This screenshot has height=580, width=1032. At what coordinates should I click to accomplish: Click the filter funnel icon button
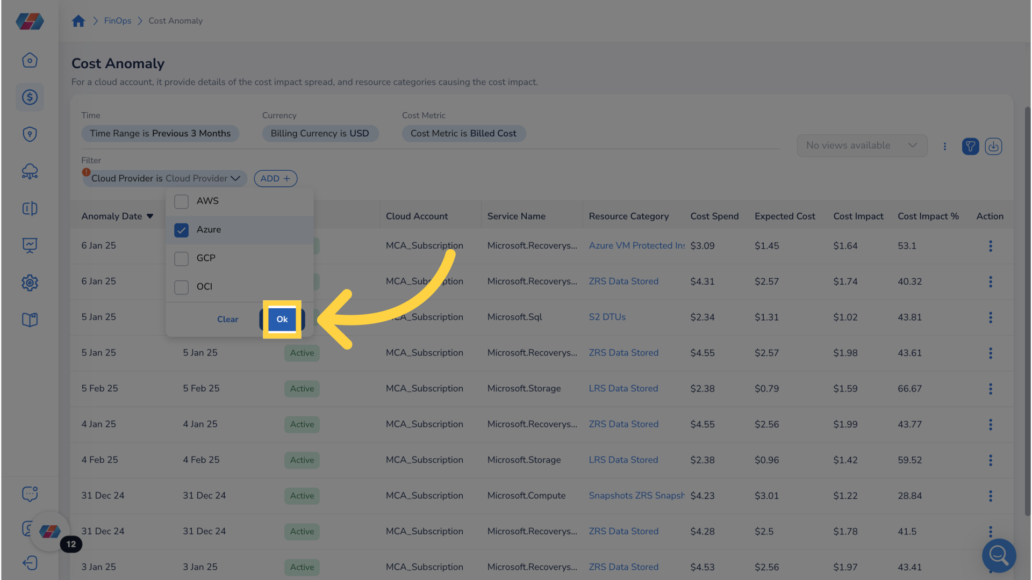tap(970, 146)
